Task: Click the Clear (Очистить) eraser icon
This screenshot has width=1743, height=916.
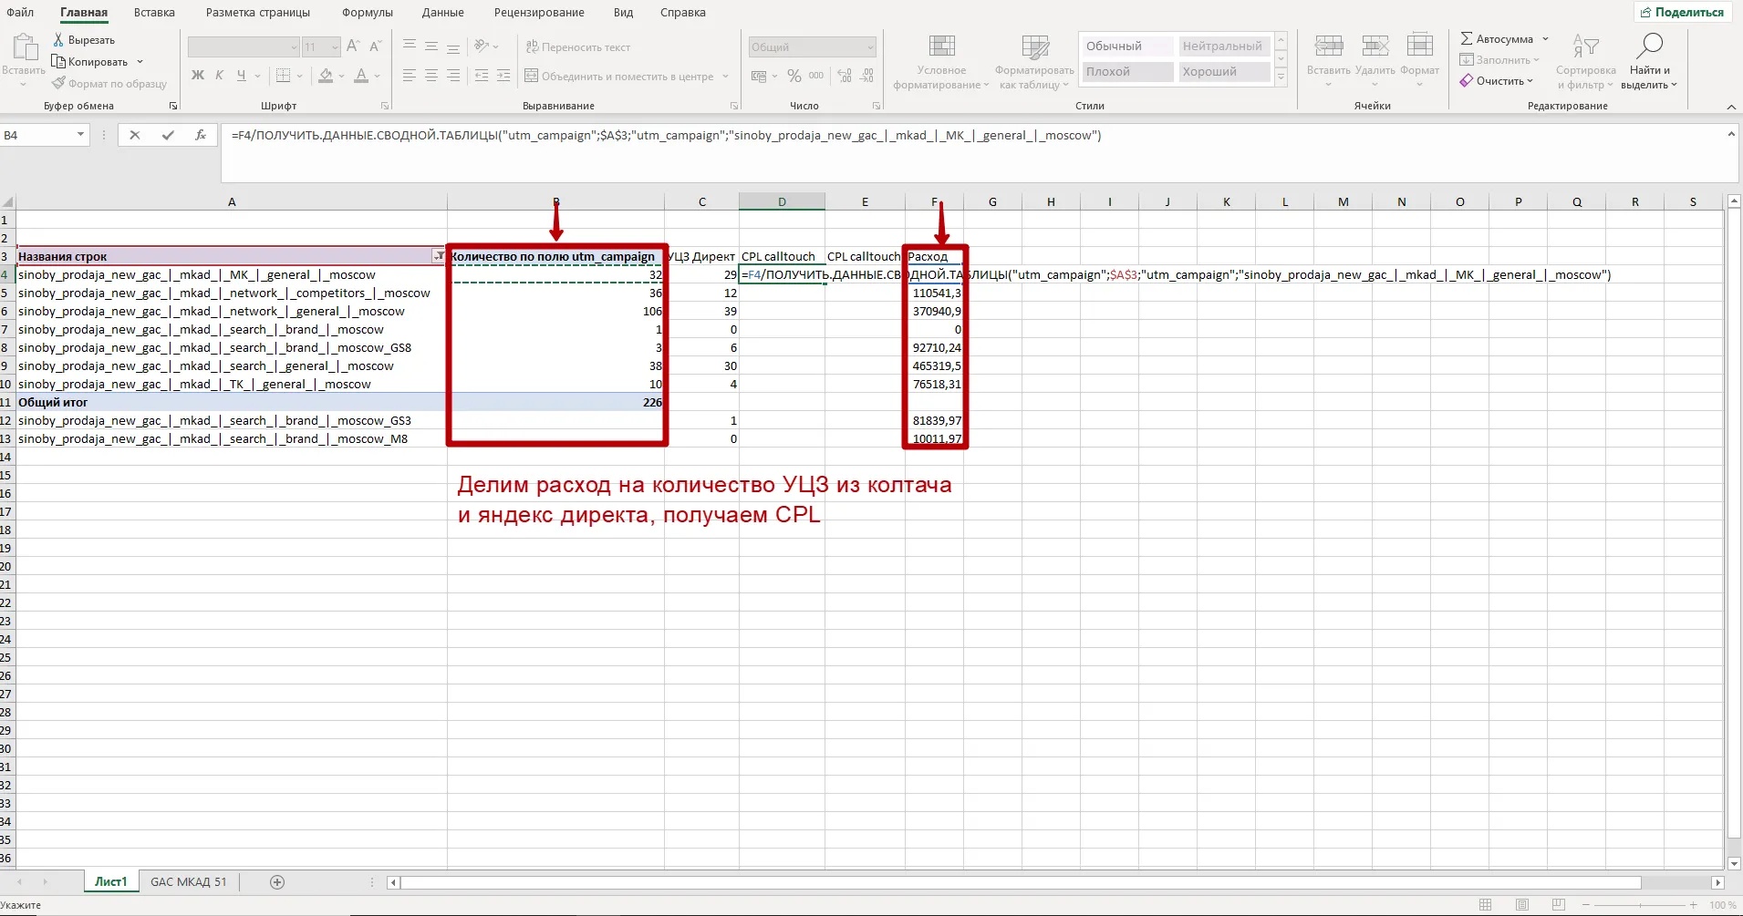Action: 1466,81
